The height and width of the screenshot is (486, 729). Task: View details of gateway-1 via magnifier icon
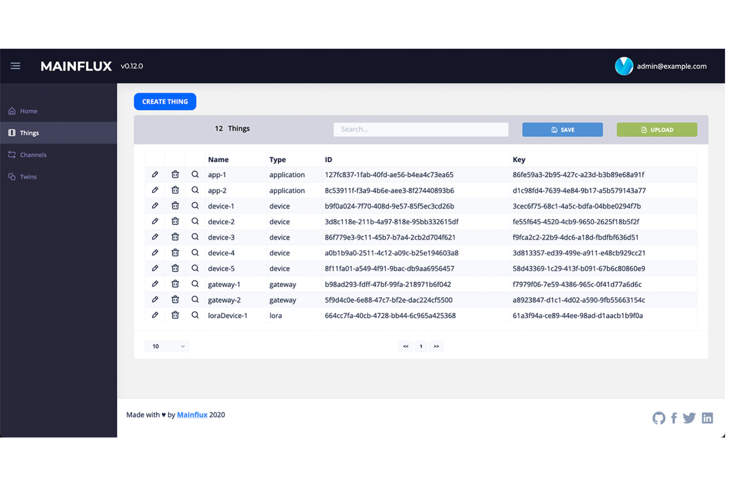point(195,284)
